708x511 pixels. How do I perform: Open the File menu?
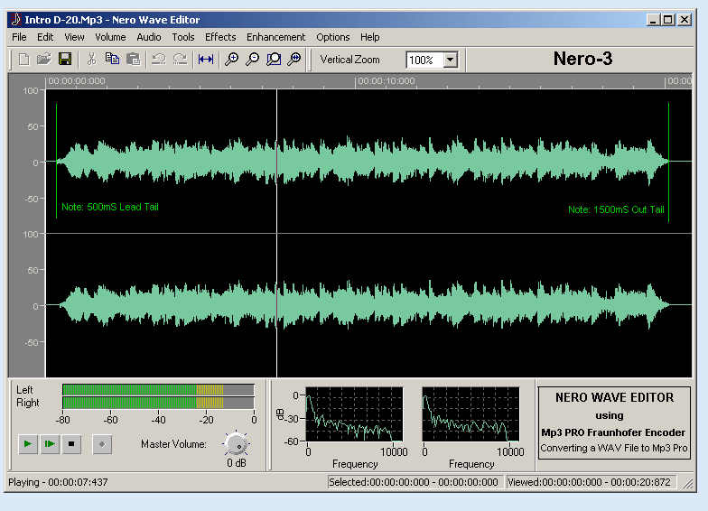[19, 37]
